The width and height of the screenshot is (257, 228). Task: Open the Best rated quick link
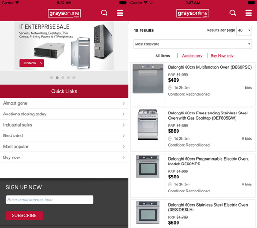[x=64, y=135]
